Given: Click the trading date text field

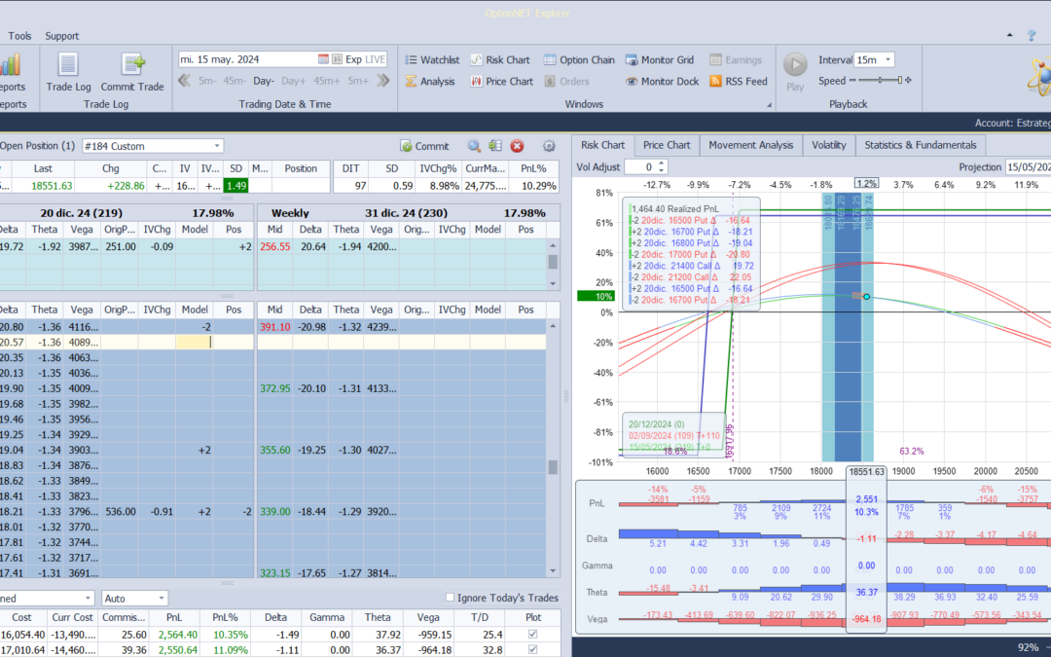Looking at the screenshot, I should (246, 59).
